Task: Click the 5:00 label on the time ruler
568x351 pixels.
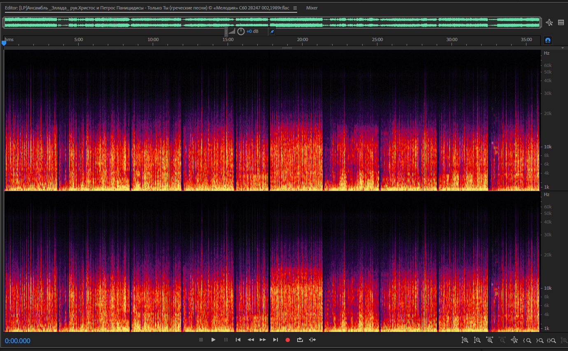Action: coord(79,39)
